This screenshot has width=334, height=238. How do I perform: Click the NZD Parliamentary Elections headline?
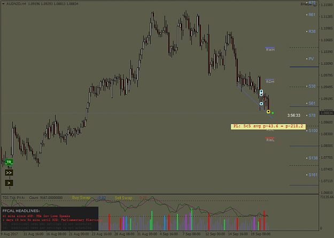[52, 220]
